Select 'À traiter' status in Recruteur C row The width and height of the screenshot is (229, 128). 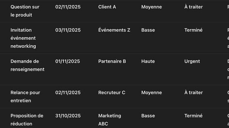[194, 93]
